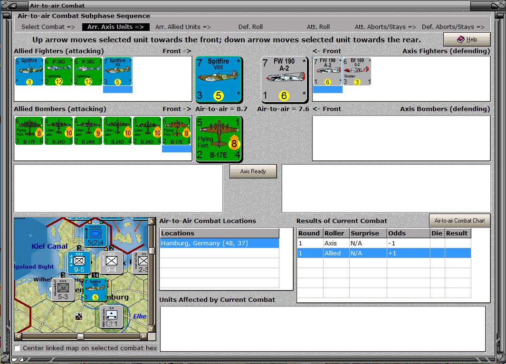506x364 pixels.
Task: Open the Air-to-air Combat Chart
Action: [x=459, y=221]
